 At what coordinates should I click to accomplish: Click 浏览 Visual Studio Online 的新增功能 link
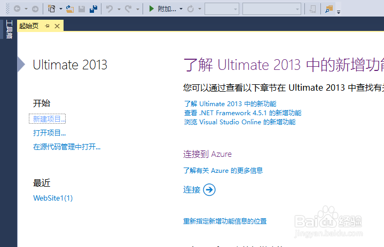click(x=240, y=122)
